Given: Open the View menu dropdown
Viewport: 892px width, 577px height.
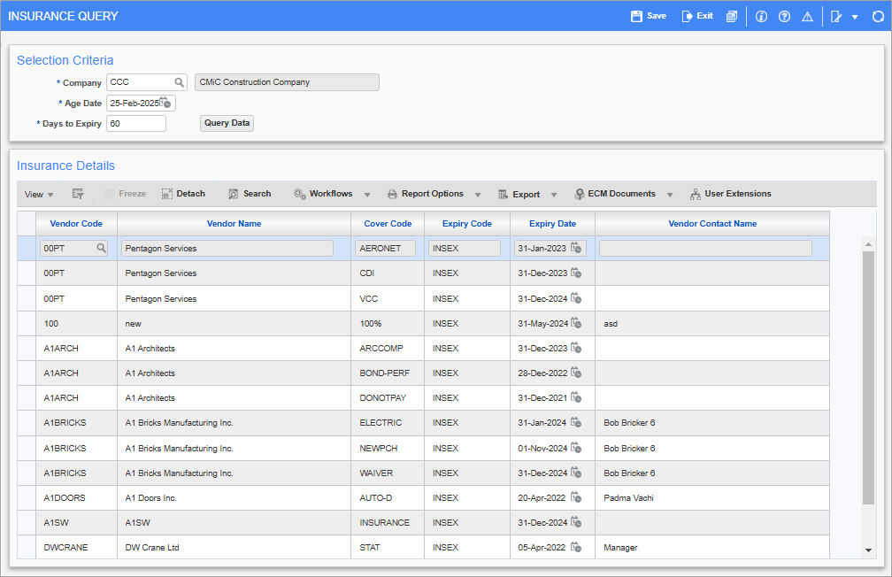Looking at the screenshot, I should tap(39, 195).
